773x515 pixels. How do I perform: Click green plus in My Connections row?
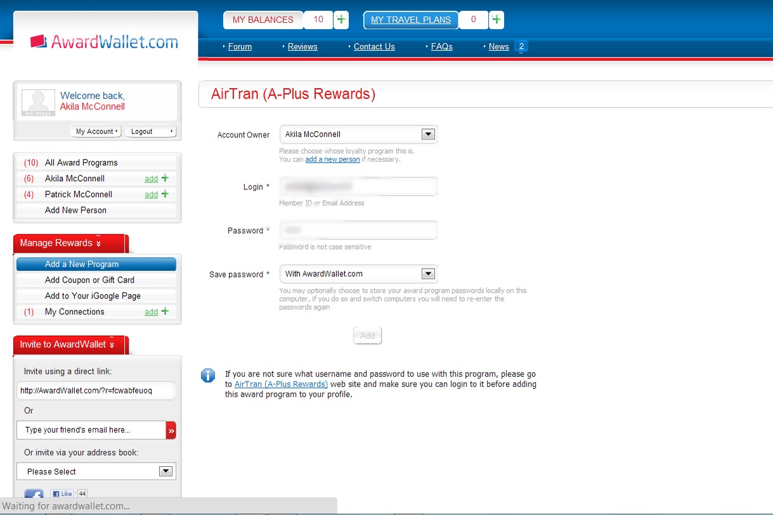(x=165, y=311)
